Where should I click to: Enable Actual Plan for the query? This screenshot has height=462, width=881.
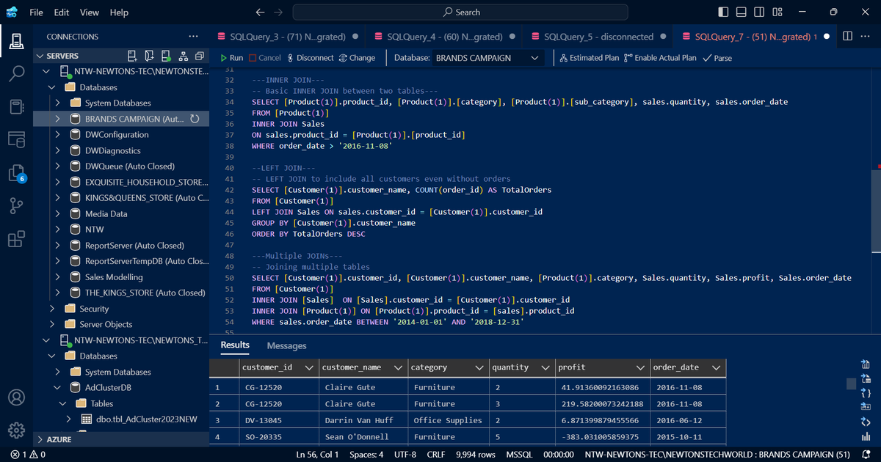pos(660,58)
